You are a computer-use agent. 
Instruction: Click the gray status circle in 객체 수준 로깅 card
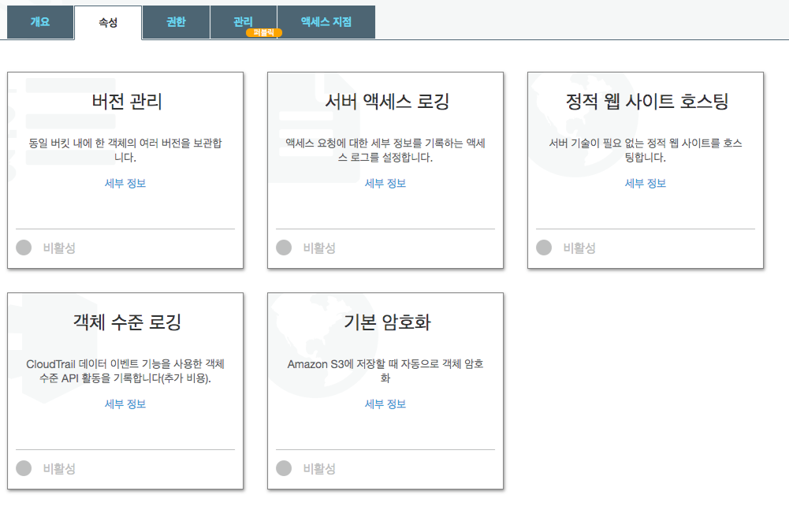[24, 468]
